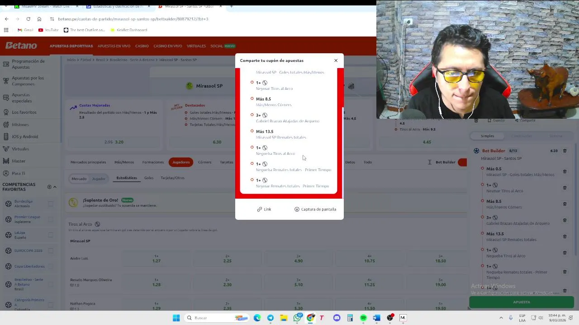This screenshot has width=579, height=325.
Task: Choose Captura de pantalla in share dialog
Action: pyautogui.click(x=315, y=209)
